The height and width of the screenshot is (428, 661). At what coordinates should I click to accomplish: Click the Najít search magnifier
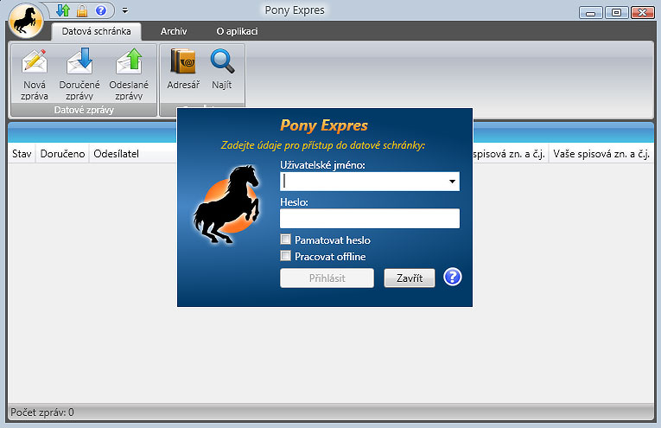click(x=222, y=69)
